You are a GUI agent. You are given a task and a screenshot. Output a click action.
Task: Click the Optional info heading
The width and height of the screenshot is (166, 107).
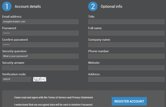[x=111, y=6]
